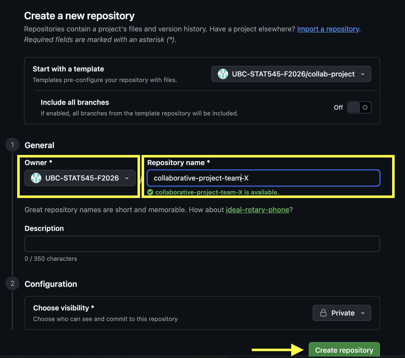Click the 'Templates pre-configure your repository with files.' text

[105, 80]
